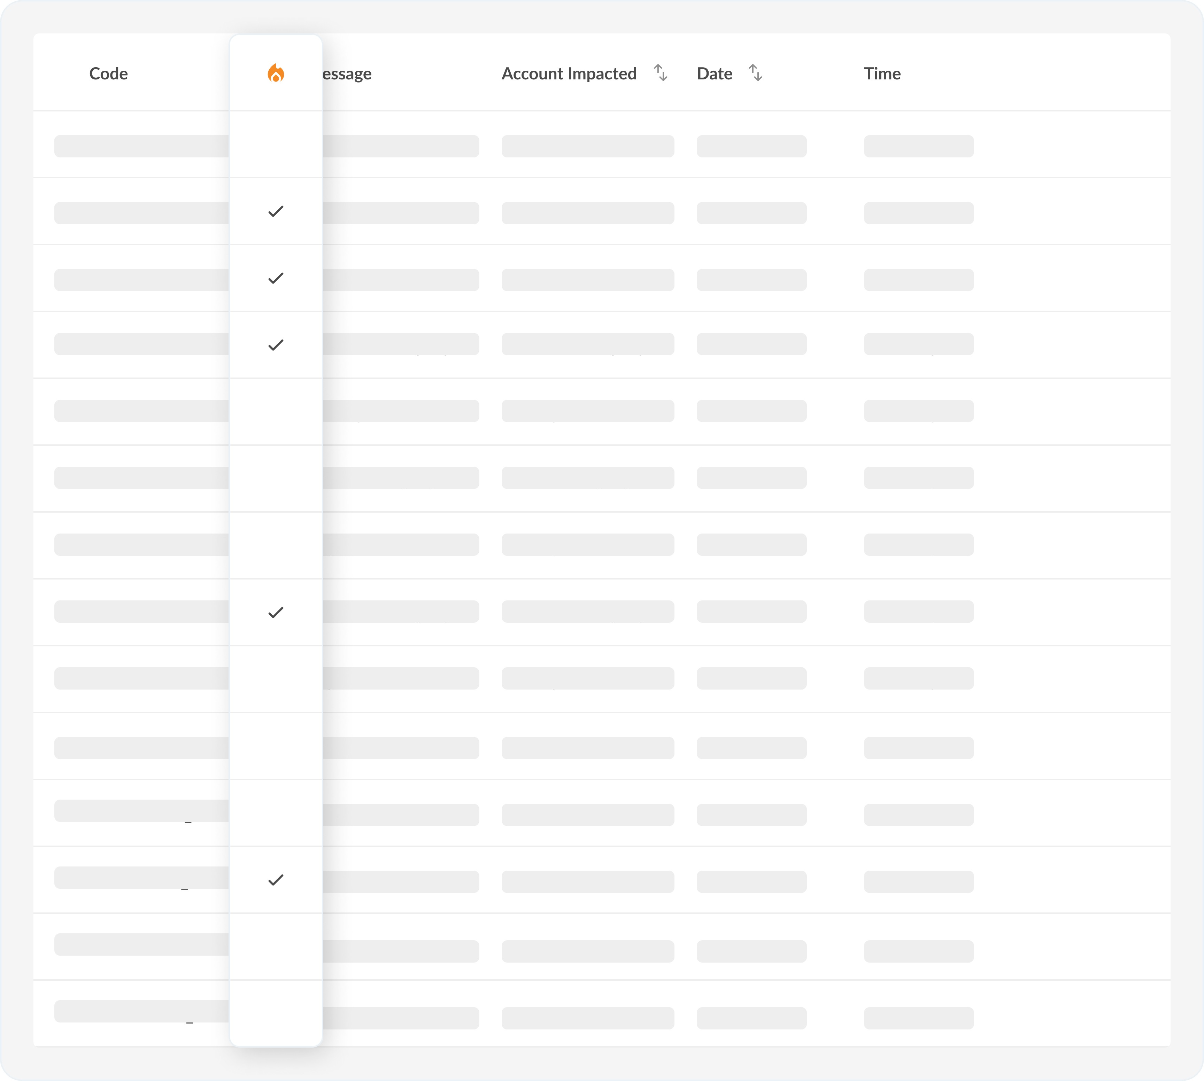Sort by Account Impacted arrows
Viewport: 1204px width, 1081px height.
pos(661,72)
